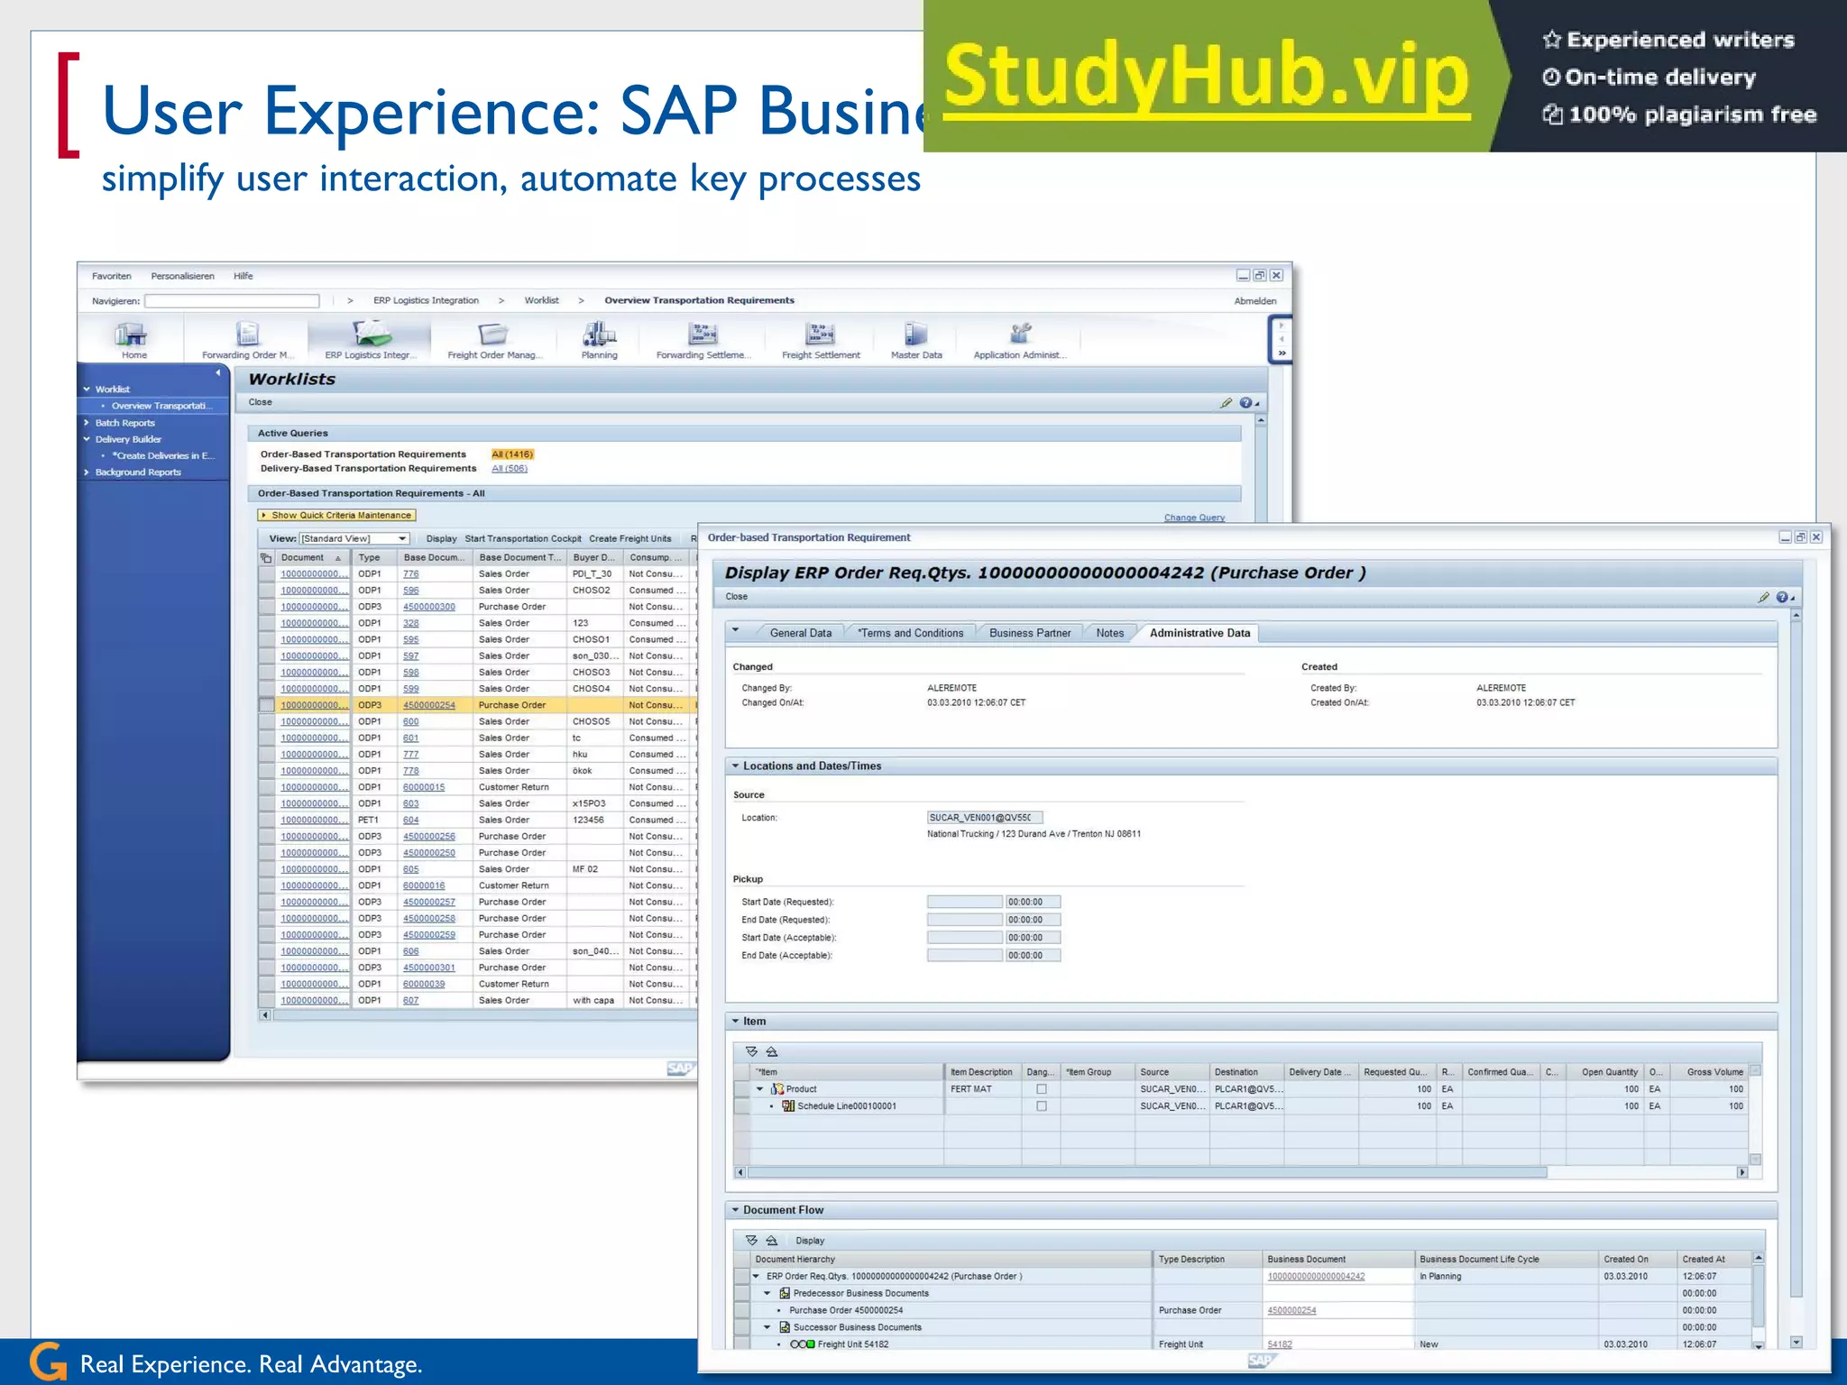The height and width of the screenshot is (1385, 1847).
Task: Click expand-all icon in Item toolbar
Action: coord(752,1051)
